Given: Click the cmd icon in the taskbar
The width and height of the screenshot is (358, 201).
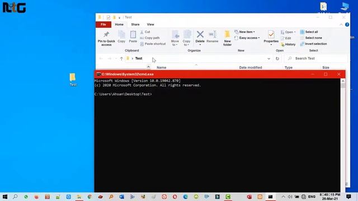Looking at the screenshot, I should [x=270, y=197].
